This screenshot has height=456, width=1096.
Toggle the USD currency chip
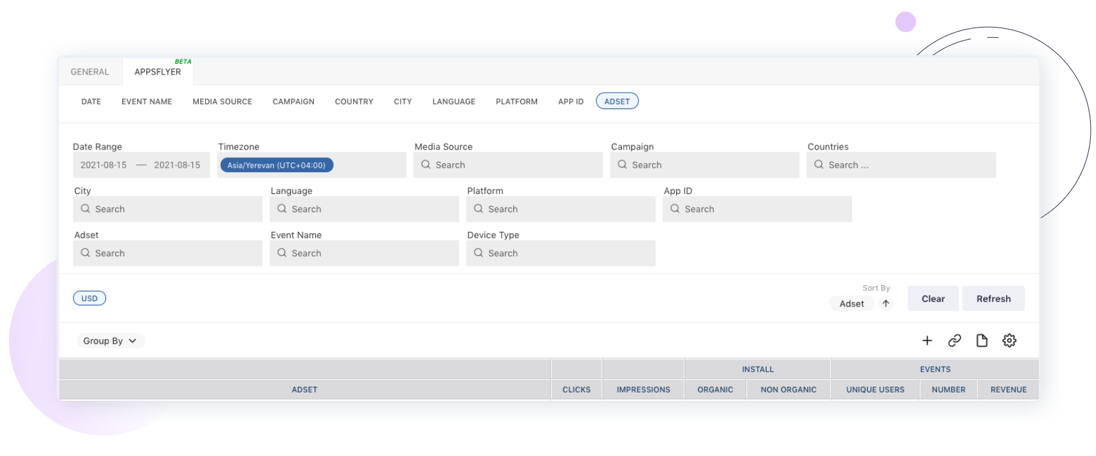pyautogui.click(x=89, y=299)
